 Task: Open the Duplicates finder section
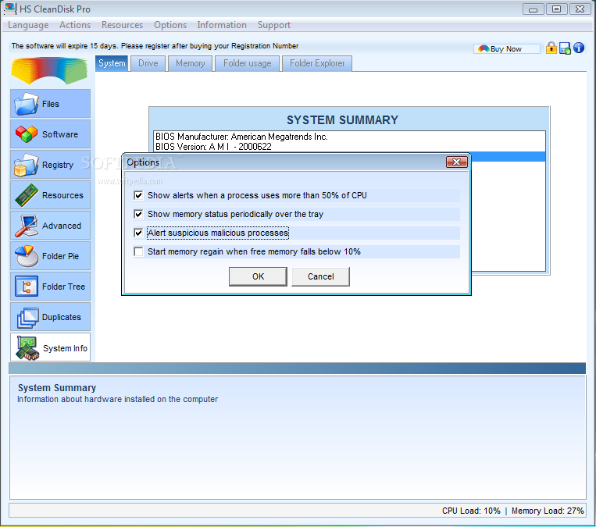click(x=50, y=316)
